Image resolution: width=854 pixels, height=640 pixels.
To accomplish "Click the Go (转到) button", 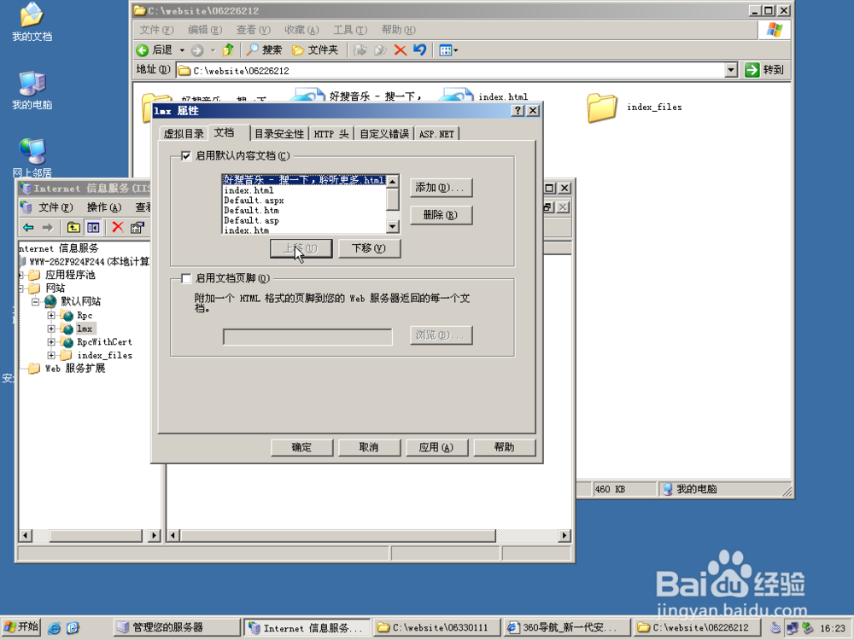I will [x=764, y=70].
